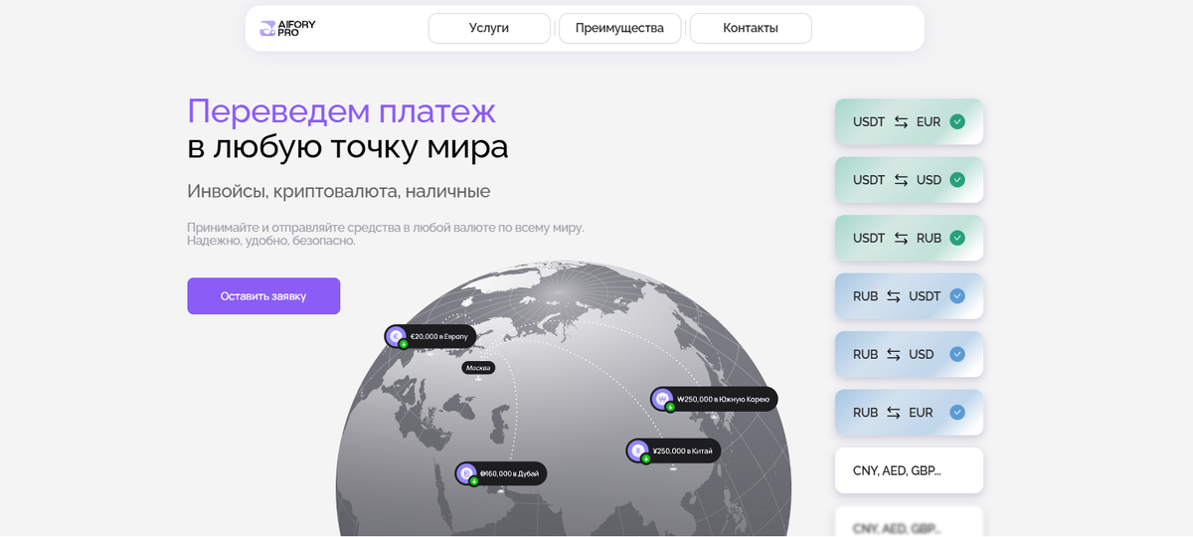Screen dimensions: 1193x537
Task: Click swap arrows icon on RUB USDT card
Action: [x=893, y=296]
